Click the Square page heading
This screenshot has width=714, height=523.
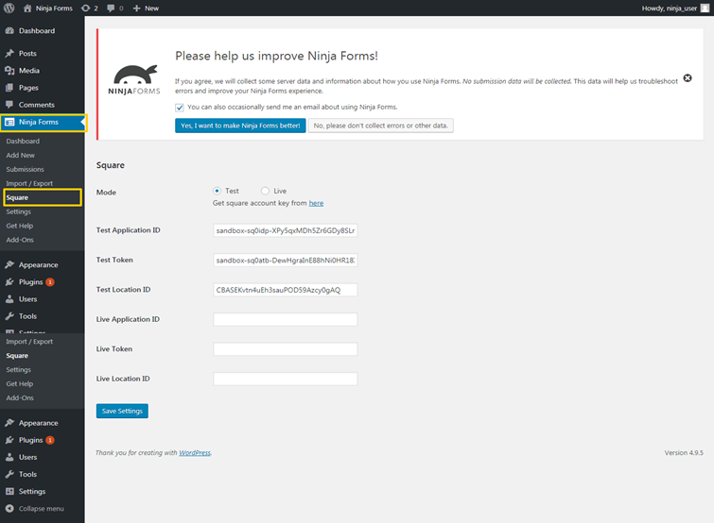[111, 165]
